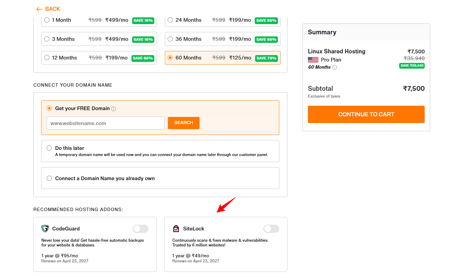Click SAVE 66% badge on 24 Months
The image size is (454, 277).
click(x=266, y=20)
